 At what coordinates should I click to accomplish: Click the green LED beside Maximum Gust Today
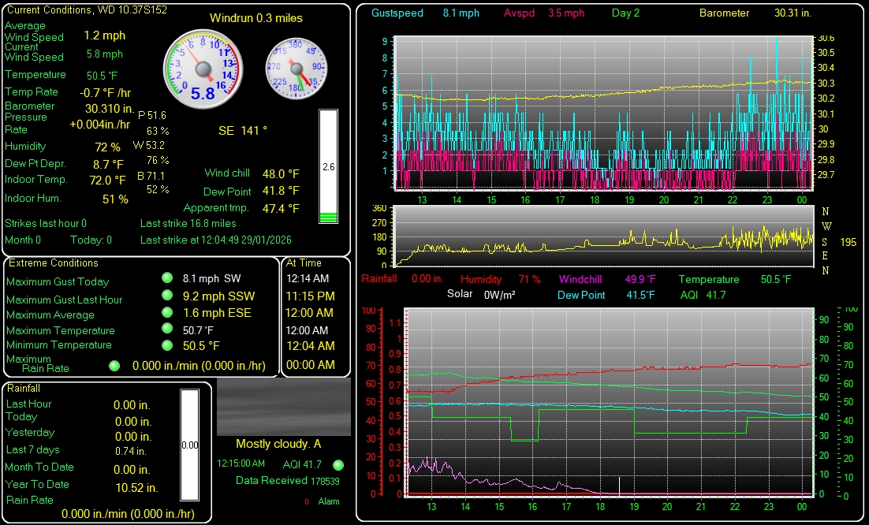166,278
